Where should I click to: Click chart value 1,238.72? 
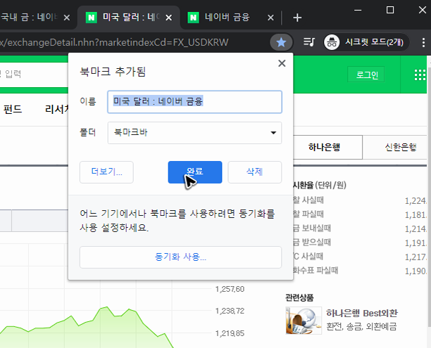[230, 311]
